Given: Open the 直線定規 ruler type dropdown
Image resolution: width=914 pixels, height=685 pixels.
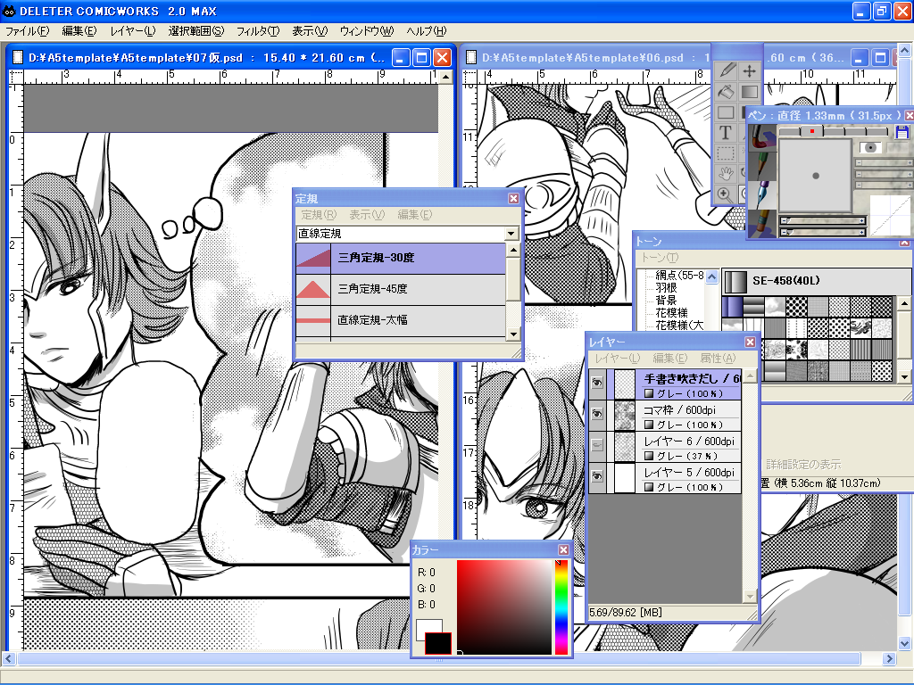Looking at the screenshot, I should (511, 234).
